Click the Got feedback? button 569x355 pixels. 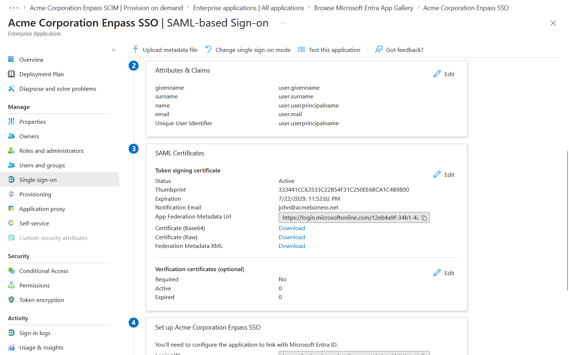[x=399, y=50]
